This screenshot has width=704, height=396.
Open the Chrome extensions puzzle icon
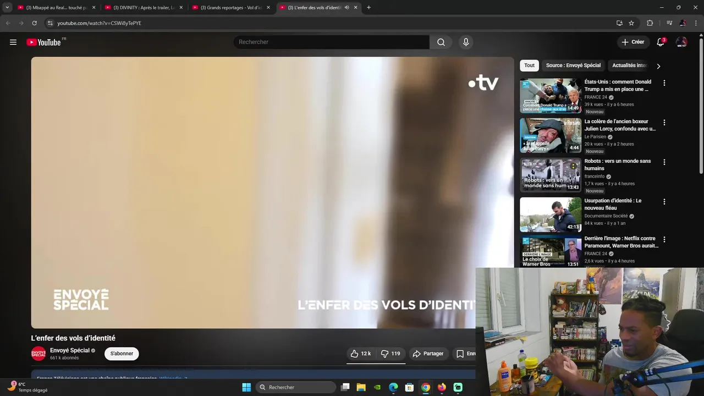coord(650,23)
